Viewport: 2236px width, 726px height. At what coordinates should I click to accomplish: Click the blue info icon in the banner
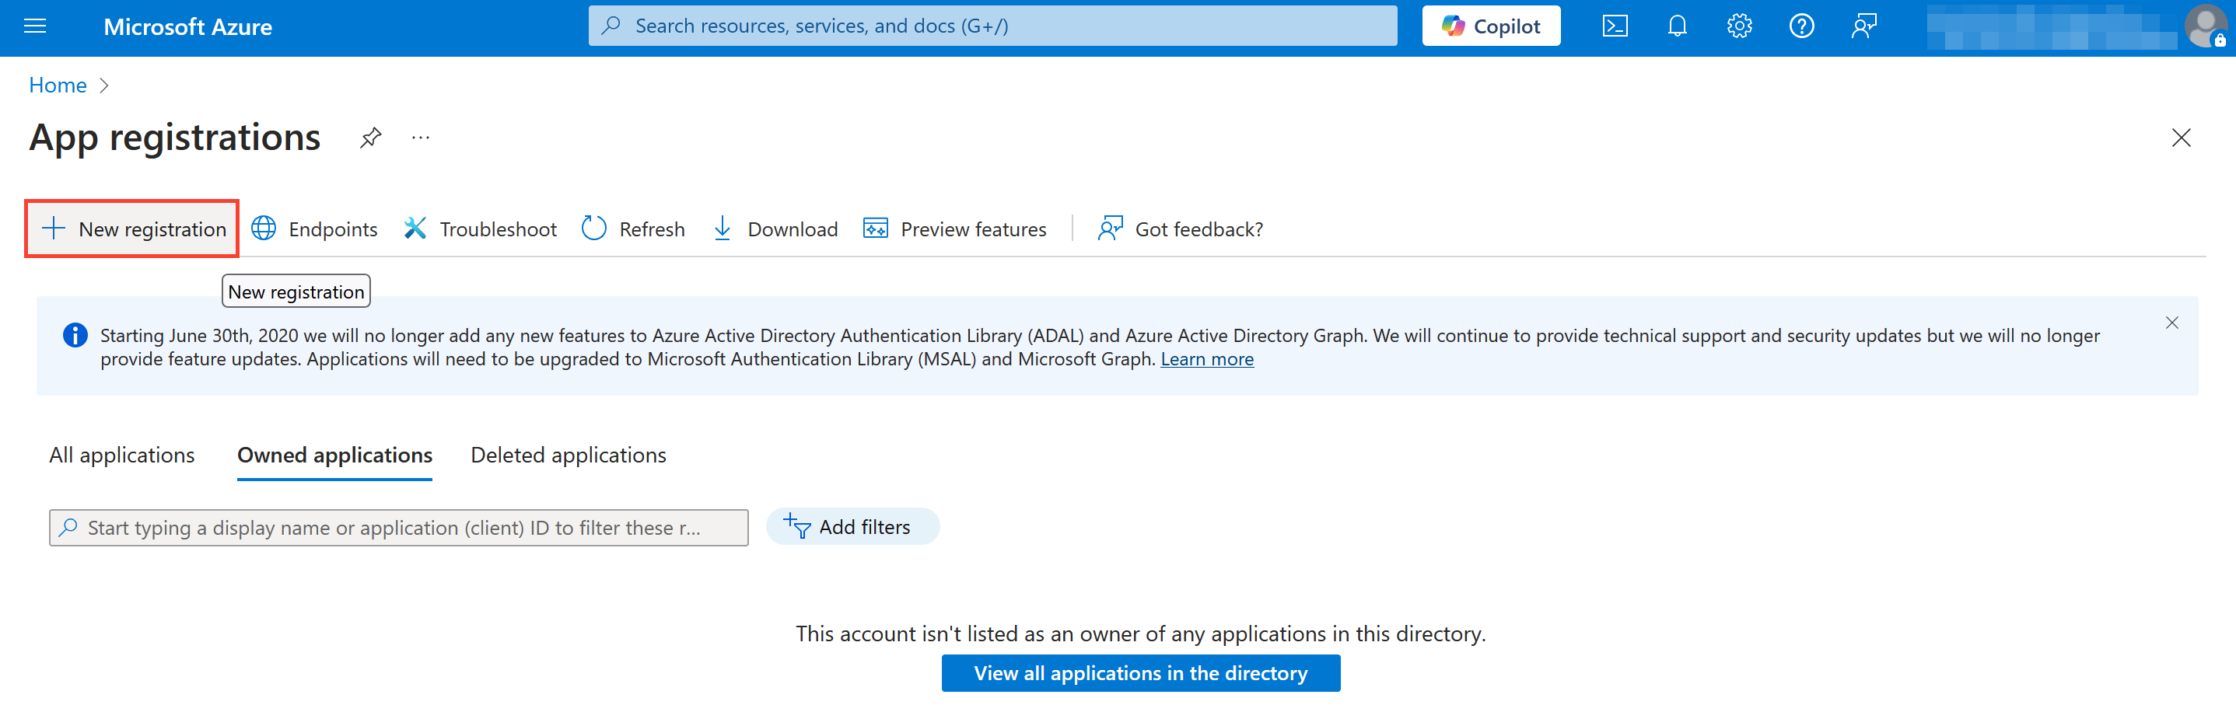75,336
